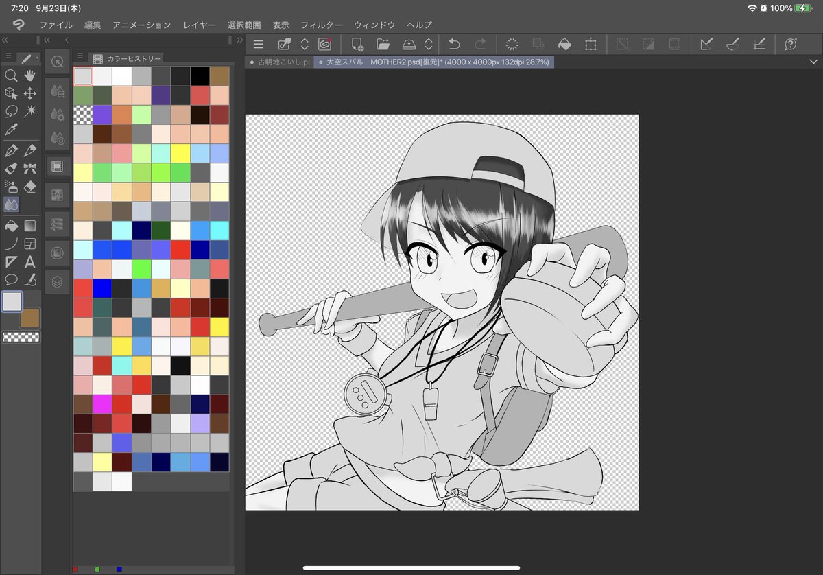Click the Redo arrow

click(480, 45)
